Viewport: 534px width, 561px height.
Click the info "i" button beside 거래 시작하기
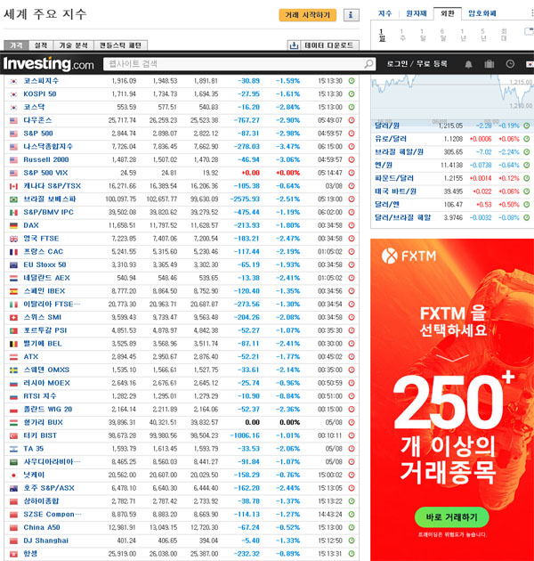point(351,15)
